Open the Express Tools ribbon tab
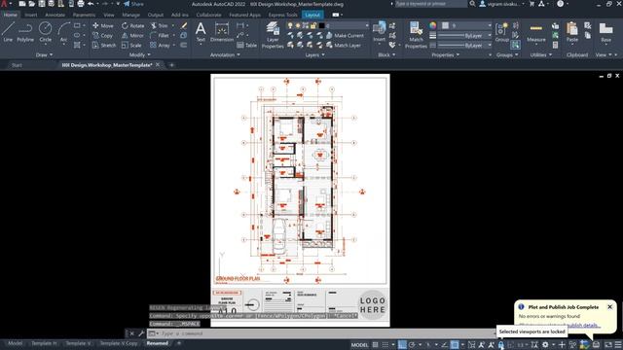 pos(282,15)
